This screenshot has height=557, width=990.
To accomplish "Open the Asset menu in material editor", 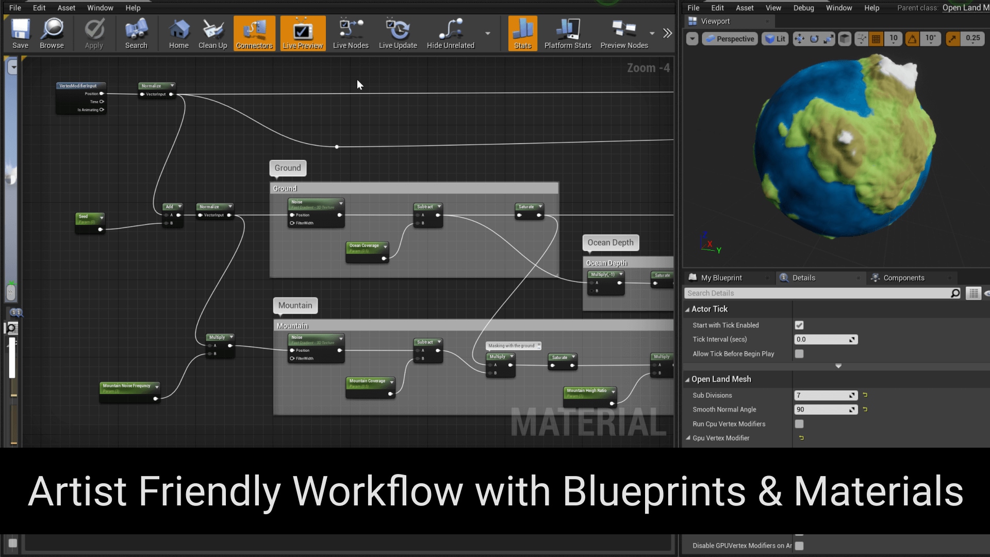I will point(66,8).
